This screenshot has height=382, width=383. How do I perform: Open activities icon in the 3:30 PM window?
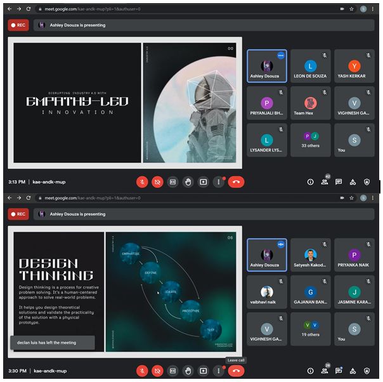pyautogui.click(x=353, y=371)
